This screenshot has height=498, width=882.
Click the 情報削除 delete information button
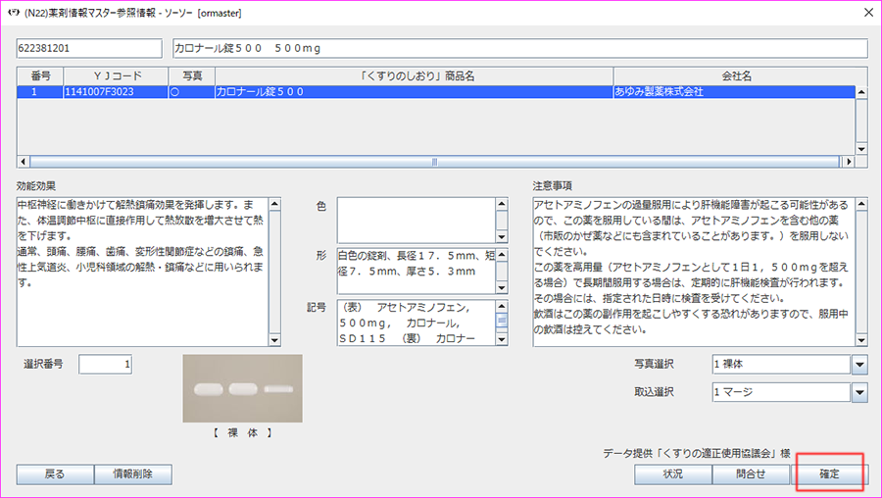click(x=132, y=474)
